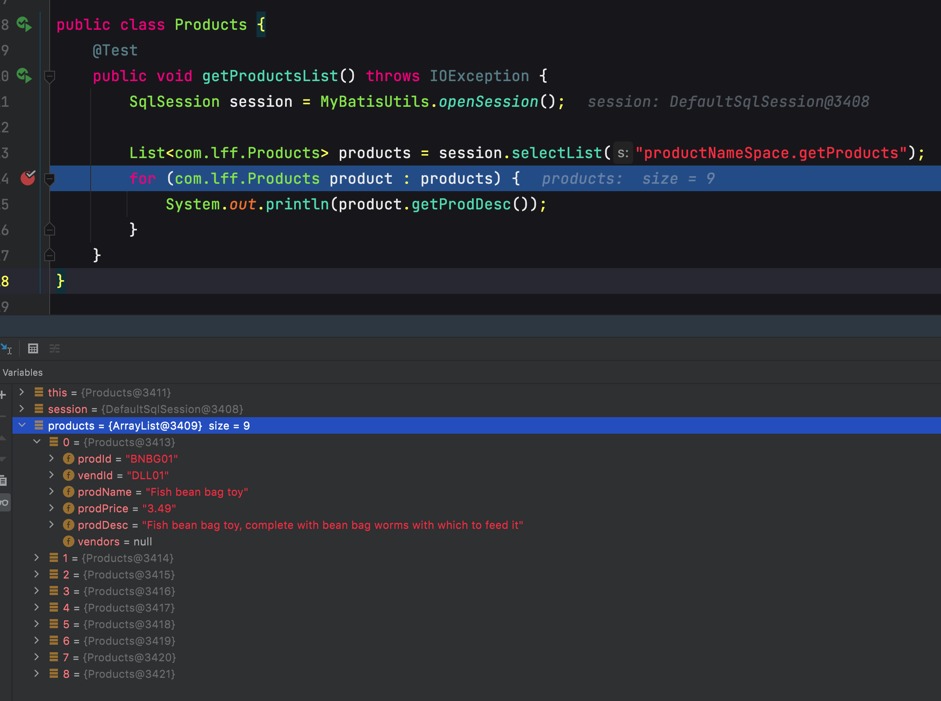Click the "productNameSpace.getProducts" string literal
The width and height of the screenshot is (941, 701).
point(771,153)
